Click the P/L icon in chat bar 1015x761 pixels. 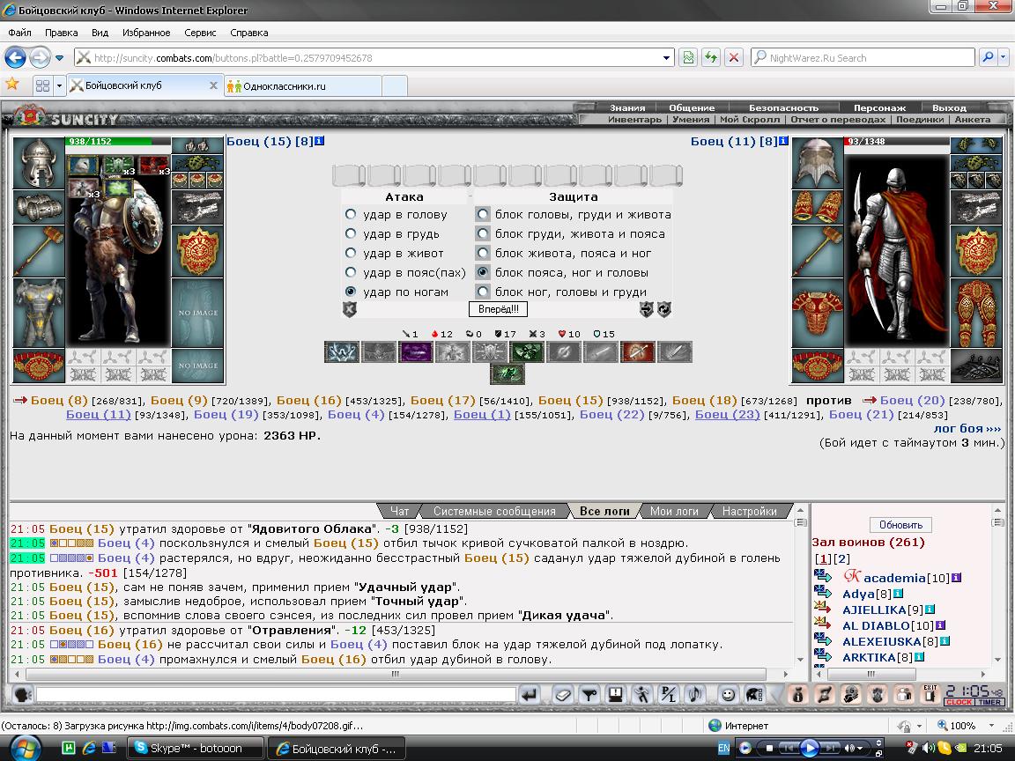667,695
